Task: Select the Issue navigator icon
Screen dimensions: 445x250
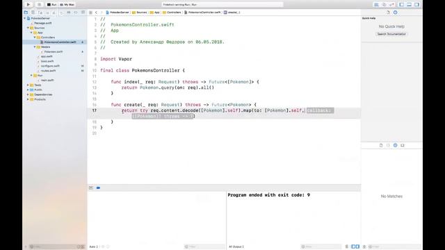Action: (x=54, y=12)
